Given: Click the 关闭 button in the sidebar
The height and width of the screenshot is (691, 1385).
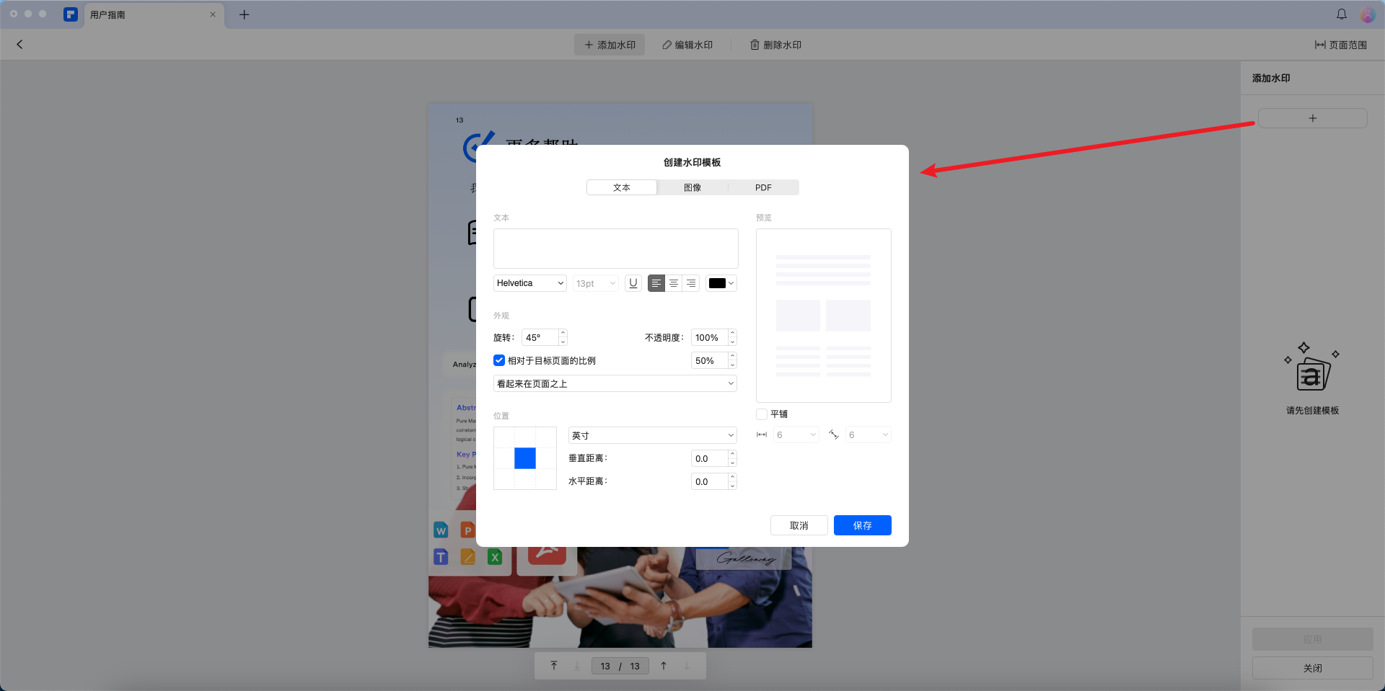Looking at the screenshot, I should (1312, 667).
